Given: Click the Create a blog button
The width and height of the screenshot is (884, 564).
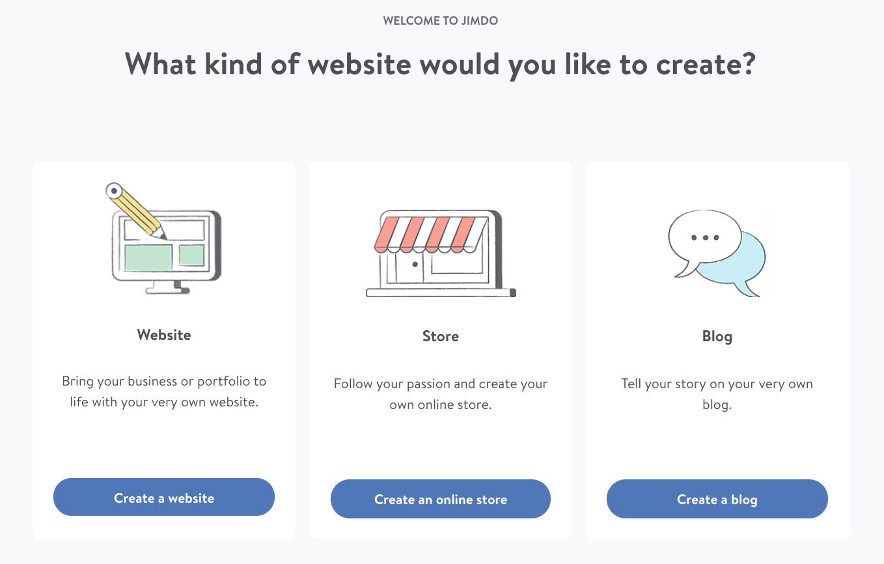Looking at the screenshot, I should (x=717, y=499).
